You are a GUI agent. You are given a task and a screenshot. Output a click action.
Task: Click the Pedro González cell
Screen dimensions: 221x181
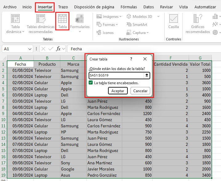pos(104,175)
